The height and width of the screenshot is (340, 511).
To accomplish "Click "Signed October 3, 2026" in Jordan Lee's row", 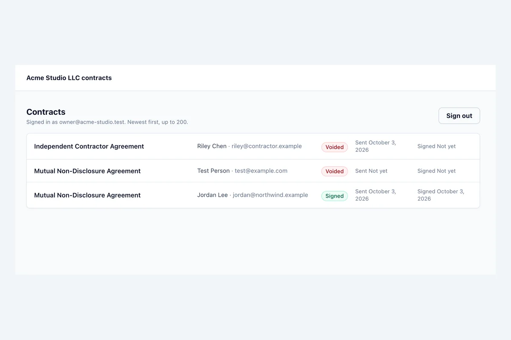I will [x=441, y=195].
